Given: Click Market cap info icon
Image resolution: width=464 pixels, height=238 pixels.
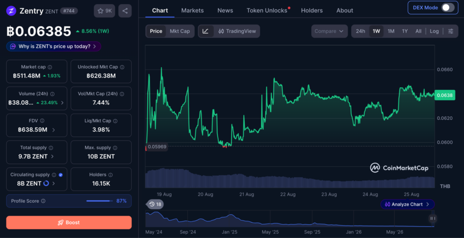Looking at the screenshot, I should [x=50, y=67].
